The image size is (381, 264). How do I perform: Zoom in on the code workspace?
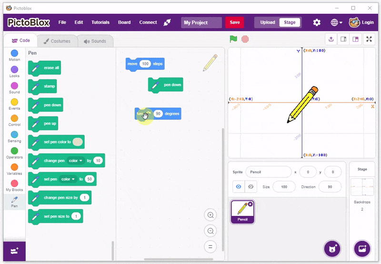click(210, 215)
